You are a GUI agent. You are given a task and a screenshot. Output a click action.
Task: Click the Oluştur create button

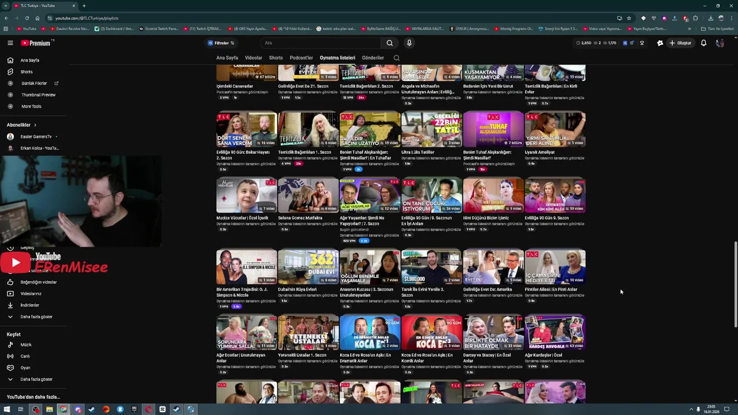coord(680,43)
